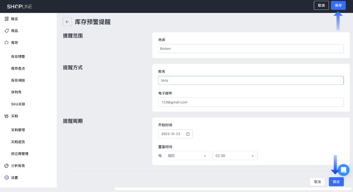
Task: Click the top-right 保存 button
Action: point(338,5)
